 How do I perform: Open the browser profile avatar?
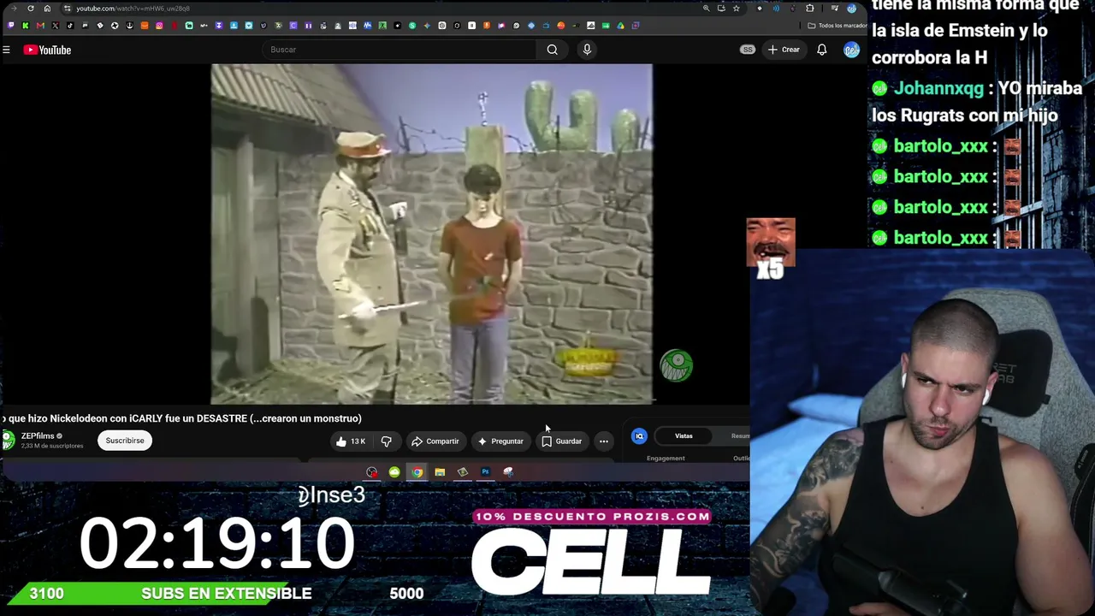point(851,9)
